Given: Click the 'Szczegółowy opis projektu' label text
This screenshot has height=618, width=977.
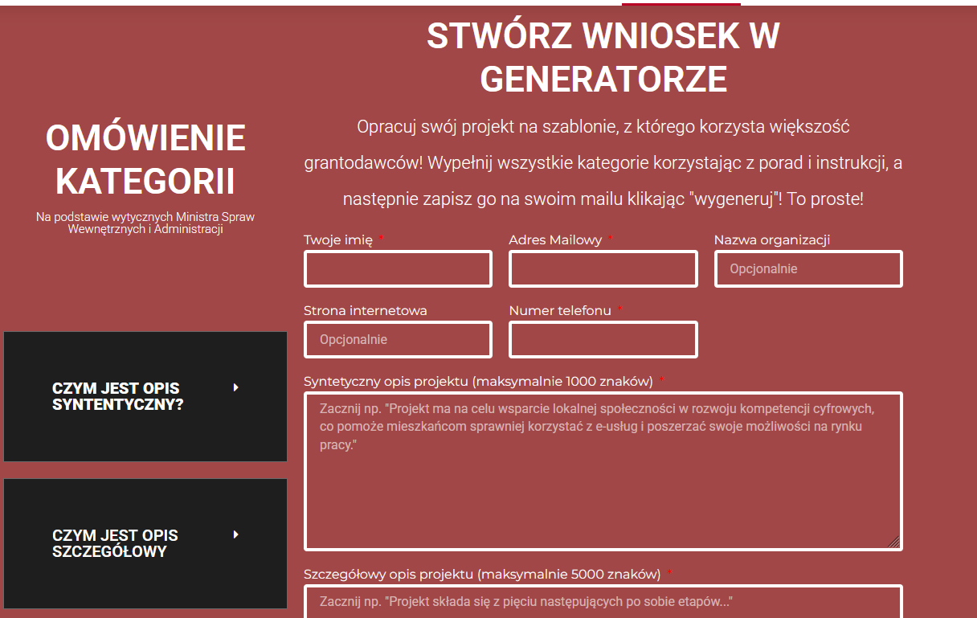Looking at the screenshot, I should [x=482, y=574].
